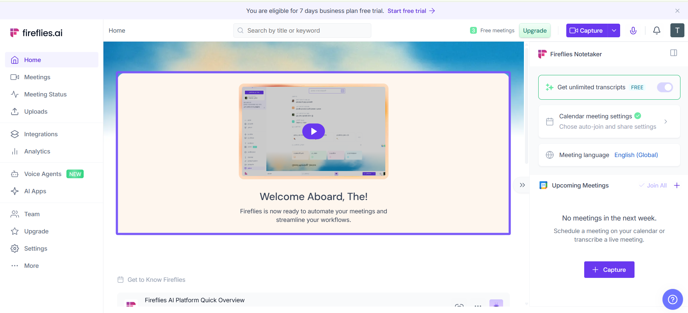This screenshot has width=688, height=313.
Task: Click Join All for upcoming meetings
Action: pyautogui.click(x=653, y=185)
